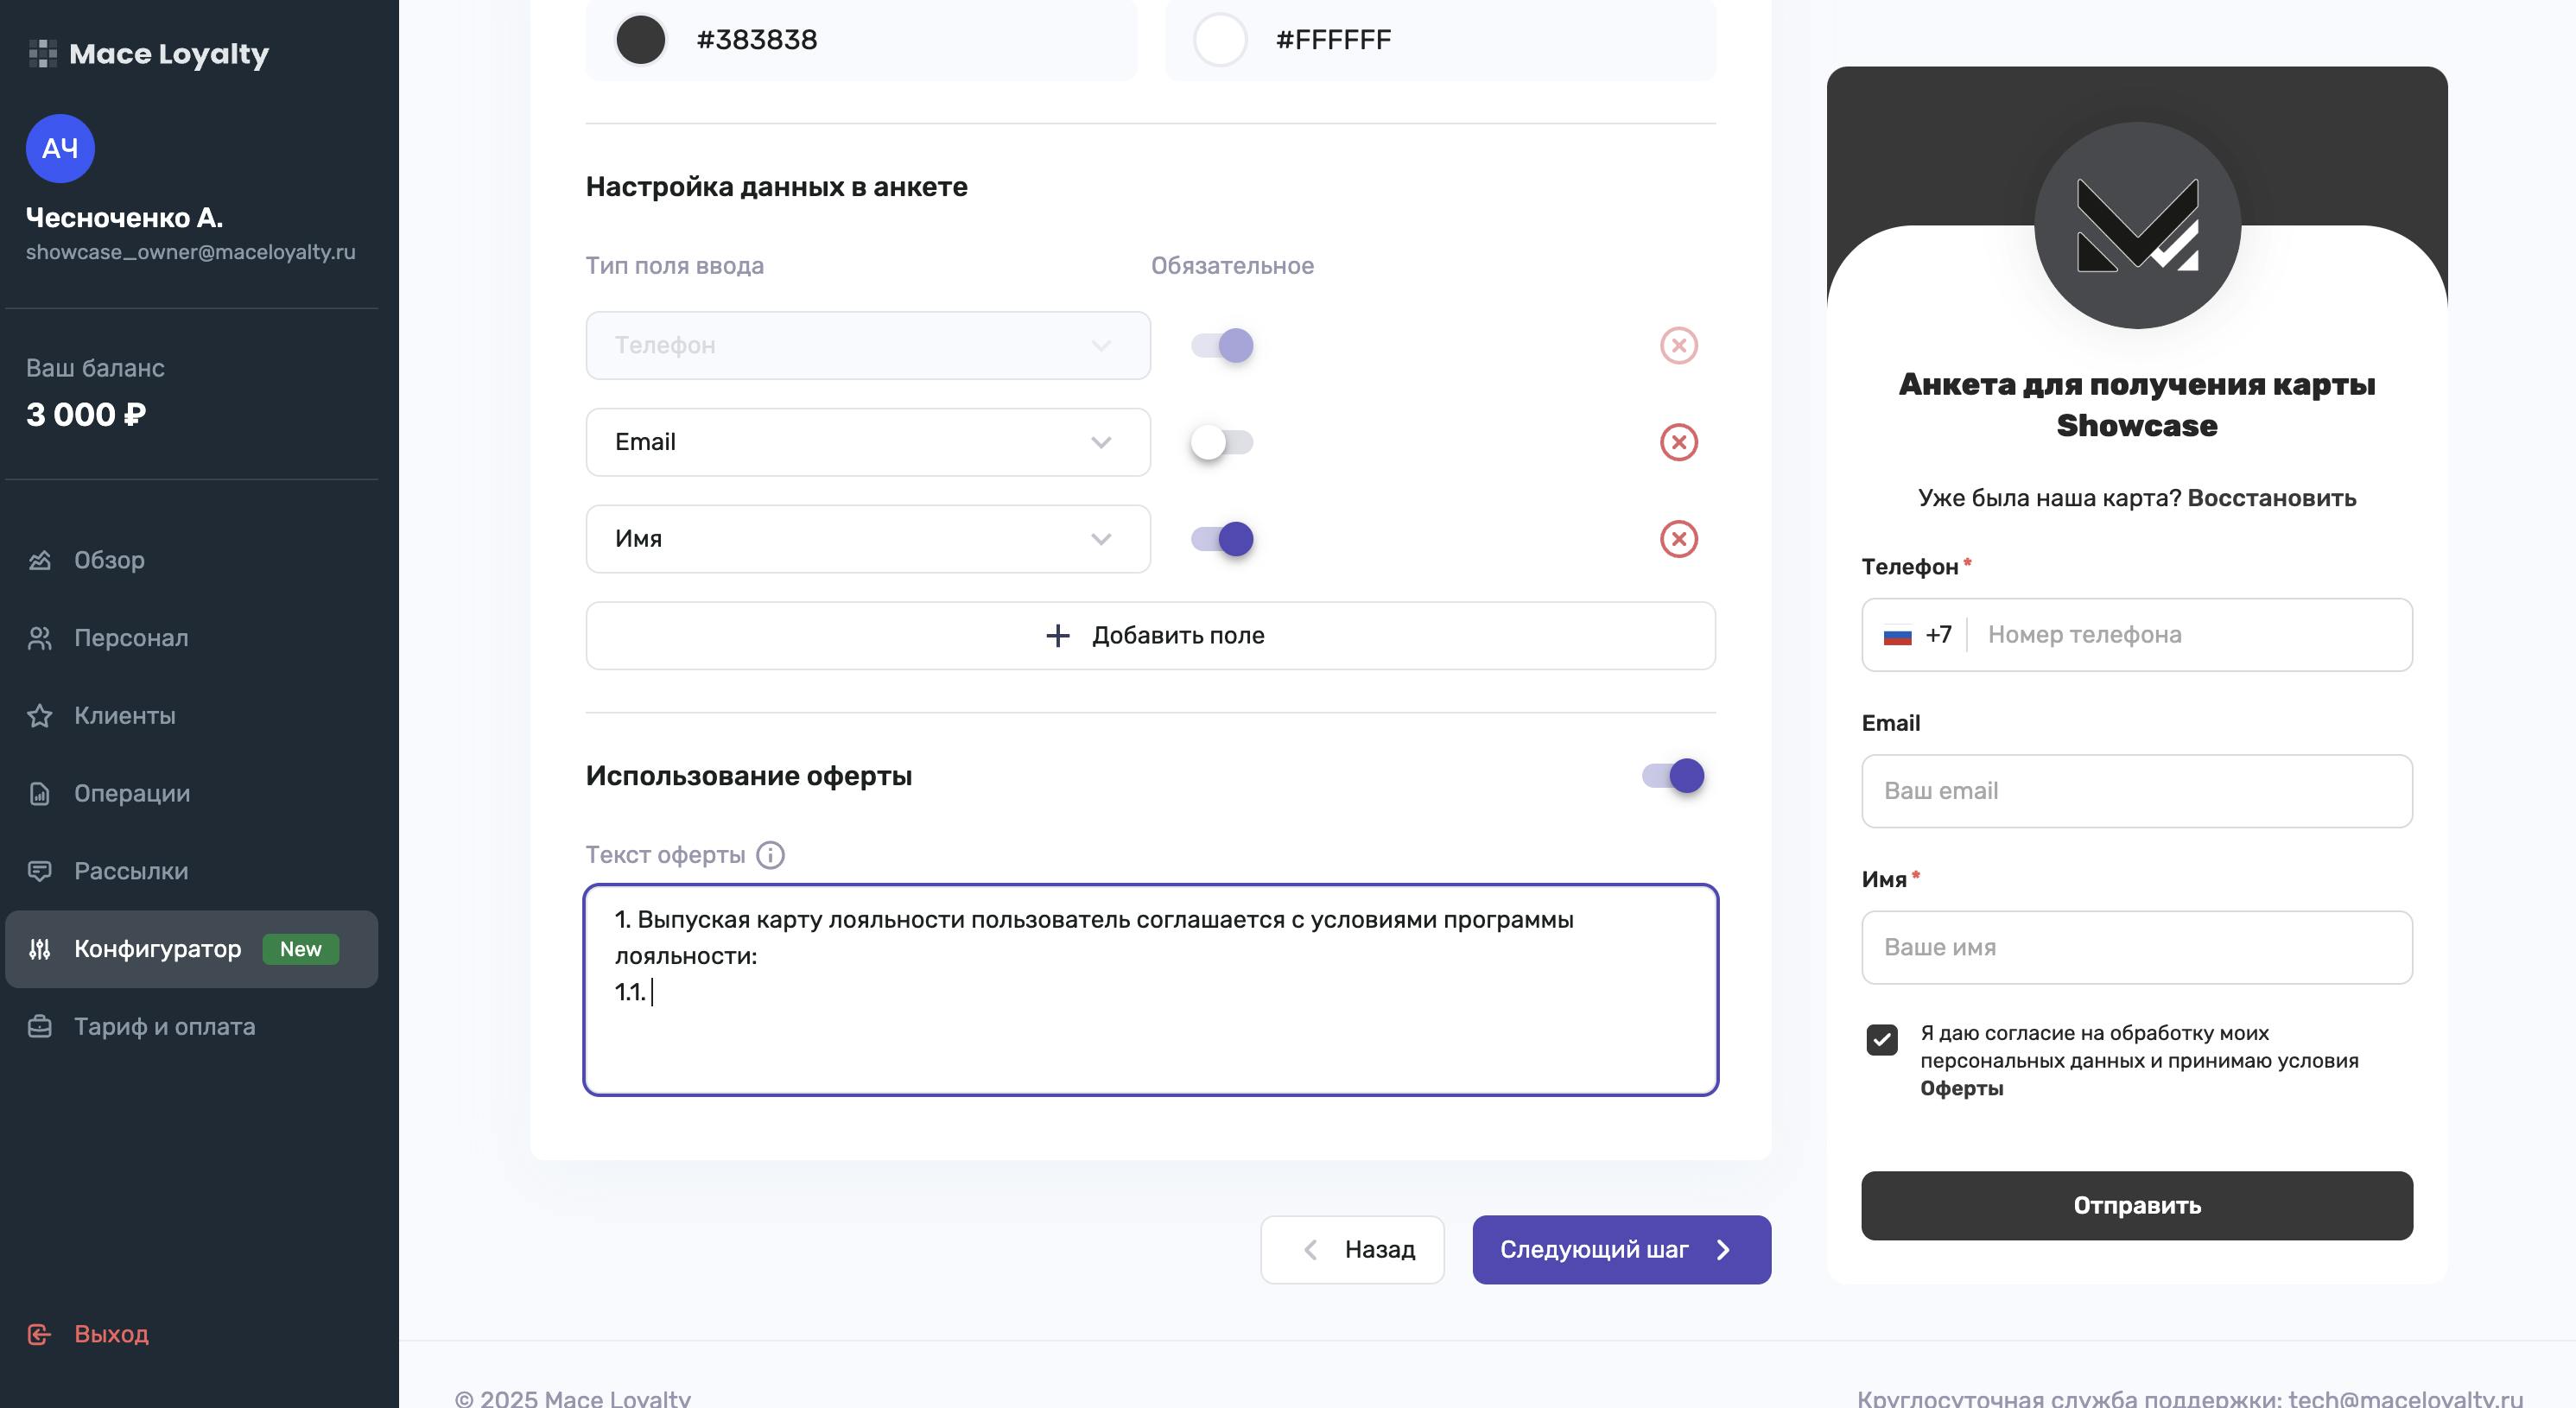Screen dimensions: 2576x1408
Task: Click the АЧ profile avatar
Action: tap(60, 149)
